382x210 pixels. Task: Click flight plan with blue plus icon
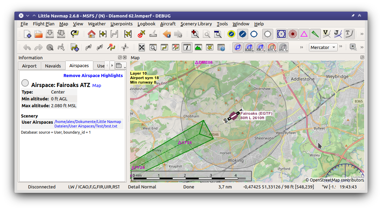pyautogui.click(x=74, y=47)
